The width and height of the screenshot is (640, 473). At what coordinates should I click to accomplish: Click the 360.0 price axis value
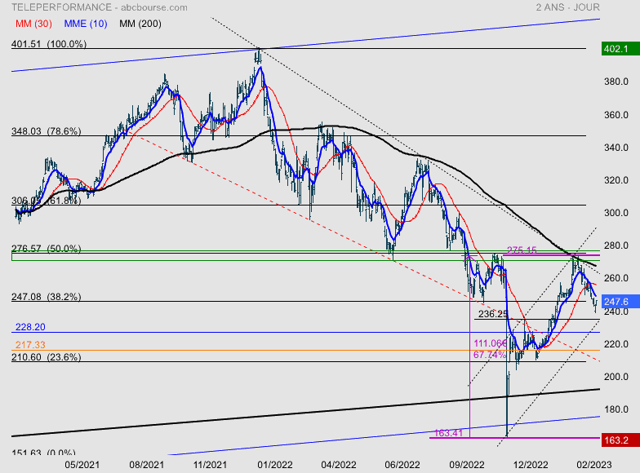point(616,115)
